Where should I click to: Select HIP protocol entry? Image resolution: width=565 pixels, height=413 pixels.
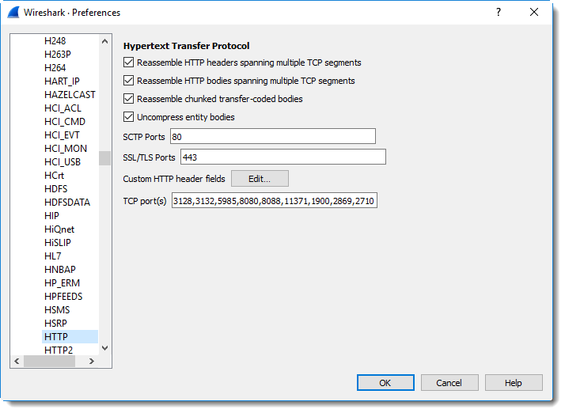pos(51,216)
